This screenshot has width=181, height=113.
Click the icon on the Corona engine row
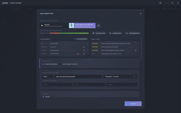[84, 47]
